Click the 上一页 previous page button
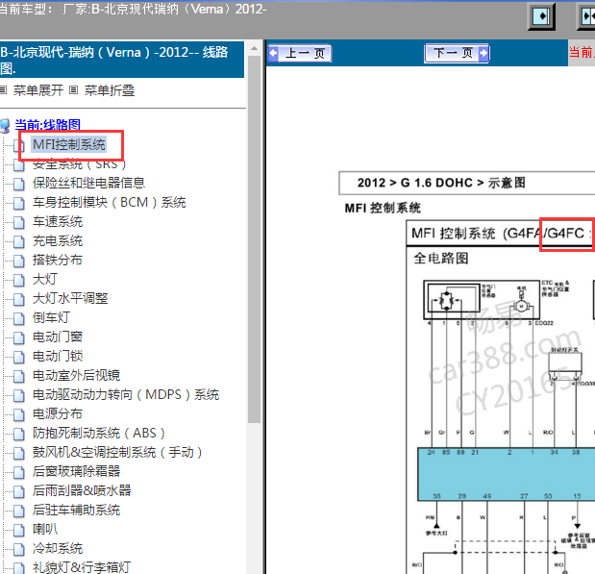The width and height of the screenshot is (595, 574). tap(300, 53)
